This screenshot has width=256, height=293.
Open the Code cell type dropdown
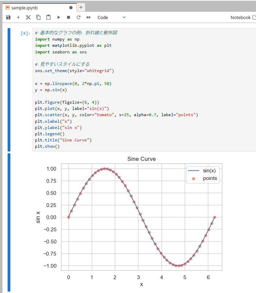coord(111,17)
